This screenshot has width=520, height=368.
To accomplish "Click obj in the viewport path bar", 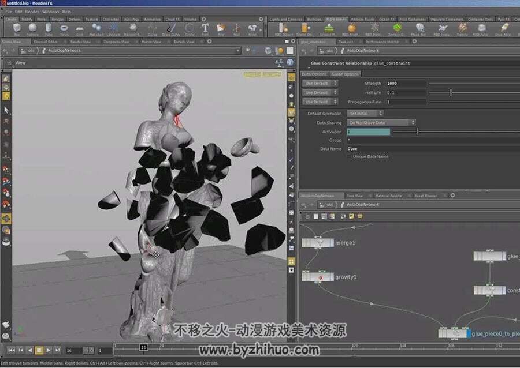I will point(31,51).
